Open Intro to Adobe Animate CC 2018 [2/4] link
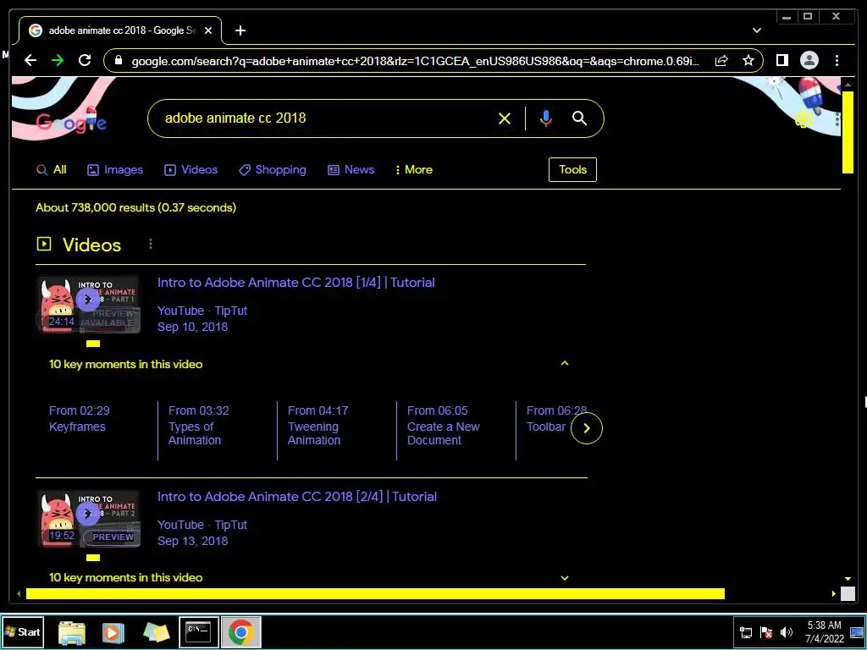This screenshot has width=867, height=650. 297,496
